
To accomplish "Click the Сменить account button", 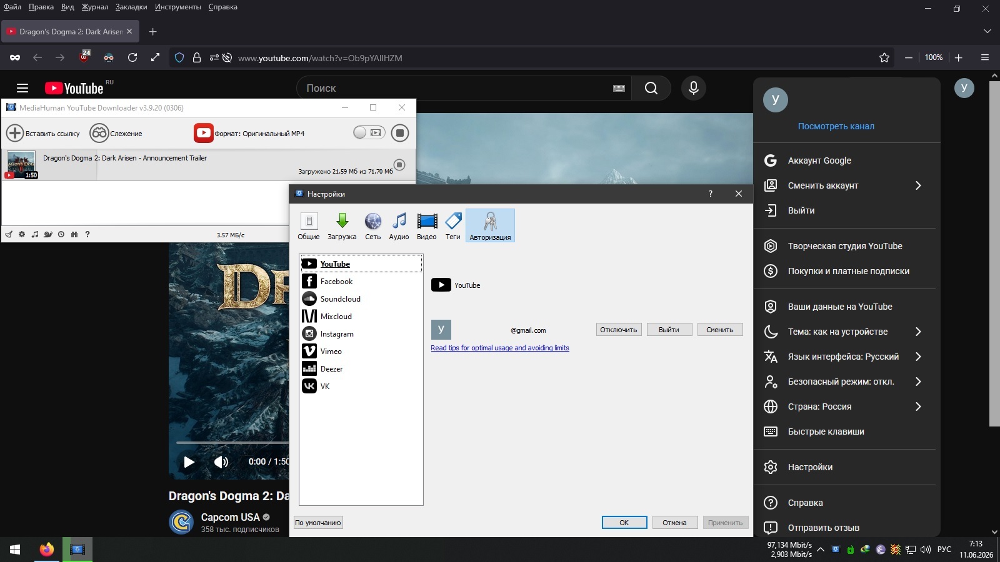I will pyautogui.click(x=720, y=330).
